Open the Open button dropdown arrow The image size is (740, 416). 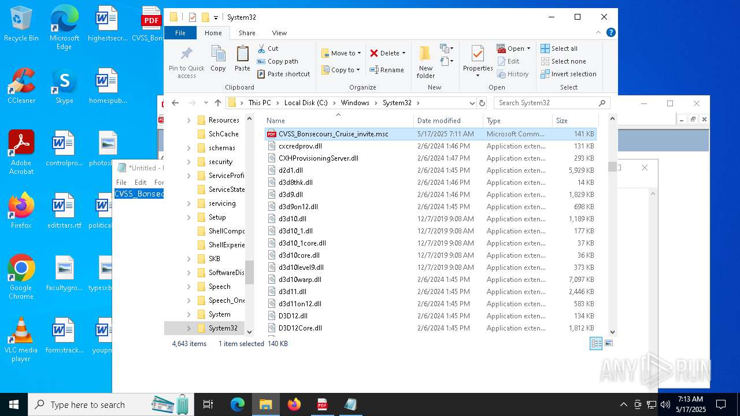(528, 49)
